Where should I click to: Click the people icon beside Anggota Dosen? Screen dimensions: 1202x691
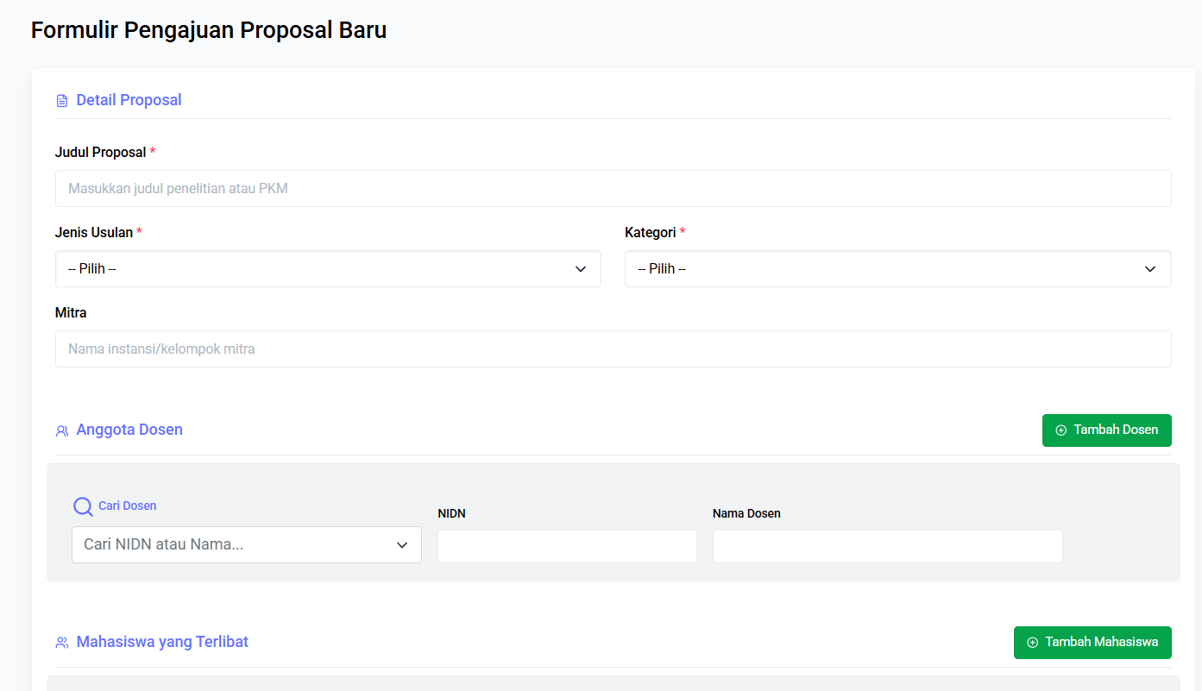coord(61,430)
